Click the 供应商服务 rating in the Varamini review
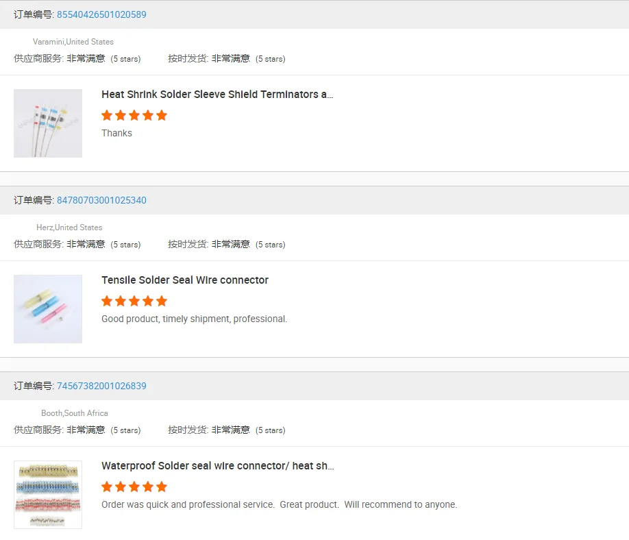This screenshot has width=629, height=540. click(77, 59)
